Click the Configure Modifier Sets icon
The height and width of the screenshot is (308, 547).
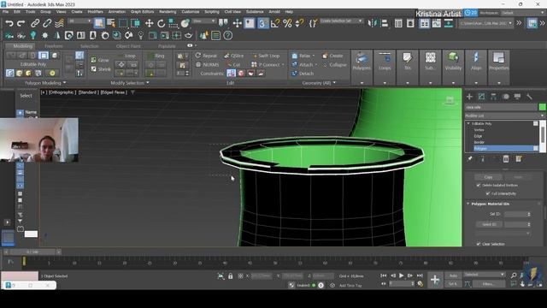519,159
